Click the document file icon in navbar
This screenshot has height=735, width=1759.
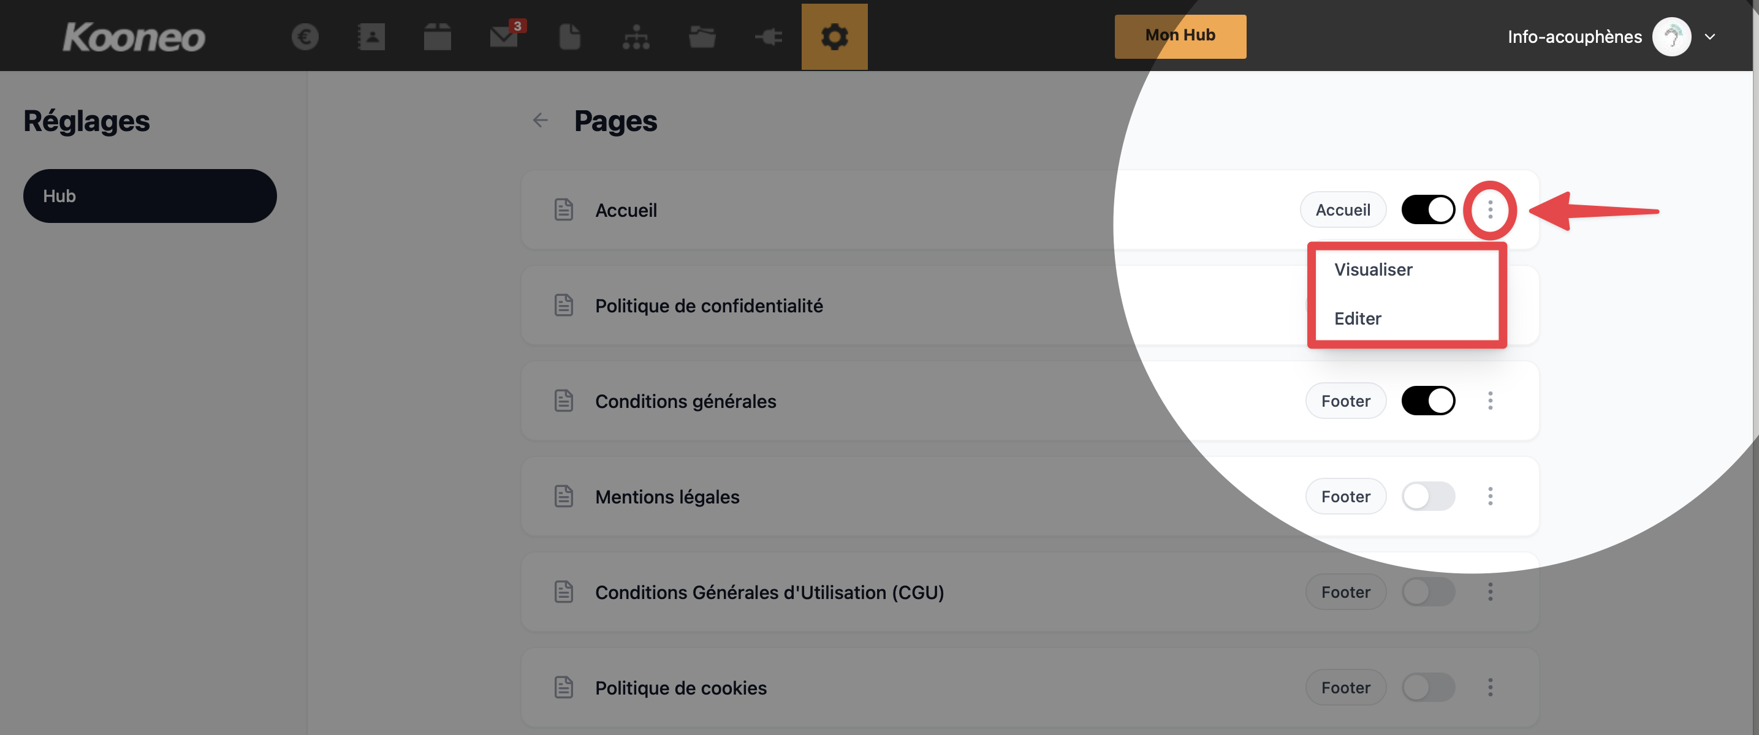coord(569,36)
